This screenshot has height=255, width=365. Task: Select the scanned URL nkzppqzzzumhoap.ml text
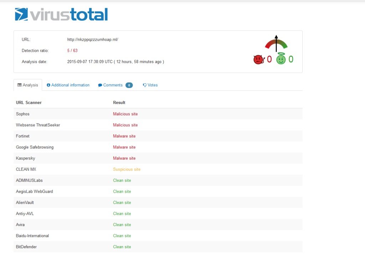point(93,40)
